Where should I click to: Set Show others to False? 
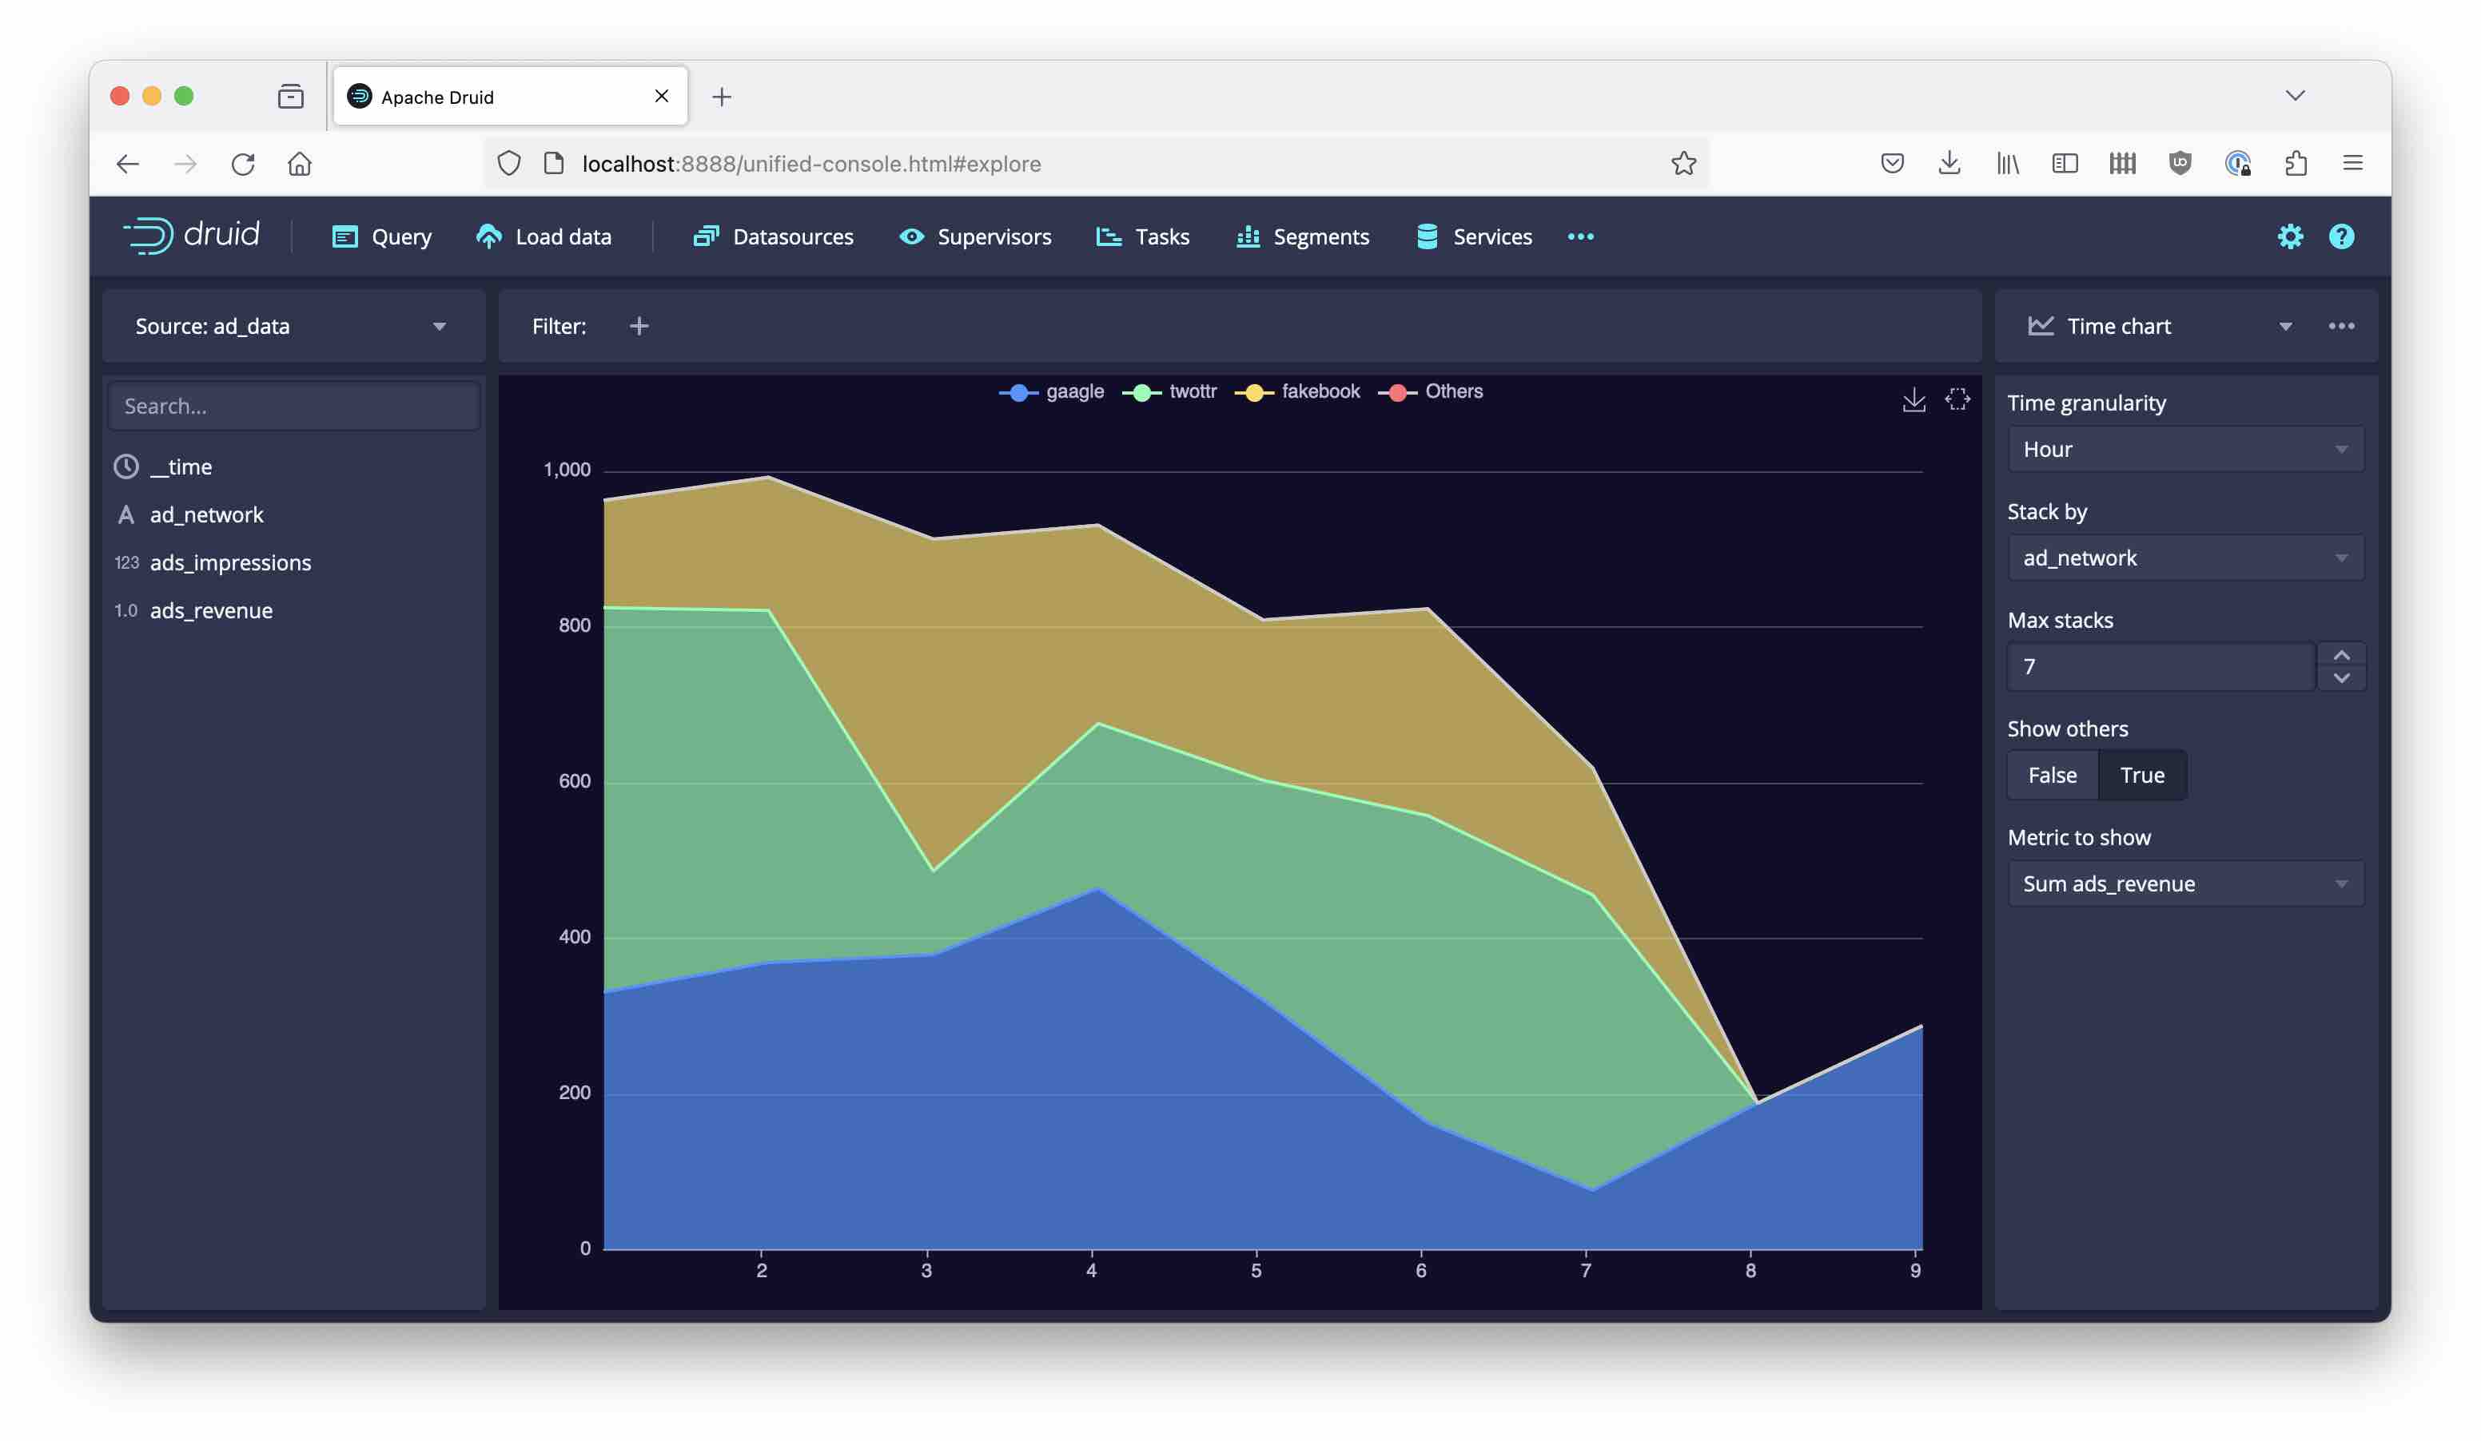(2052, 775)
